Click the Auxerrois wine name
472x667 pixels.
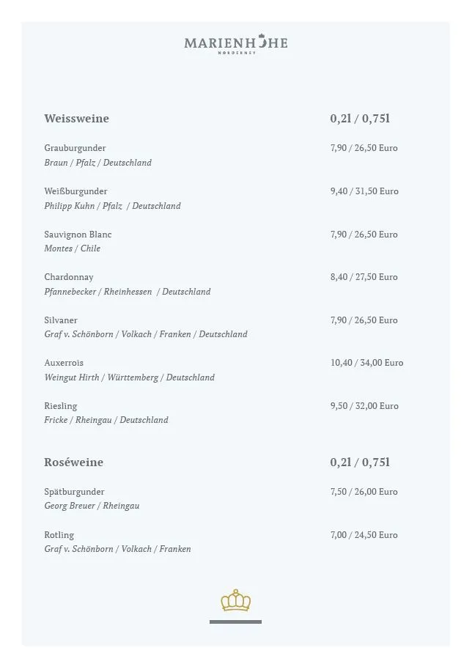click(x=64, y=363)
